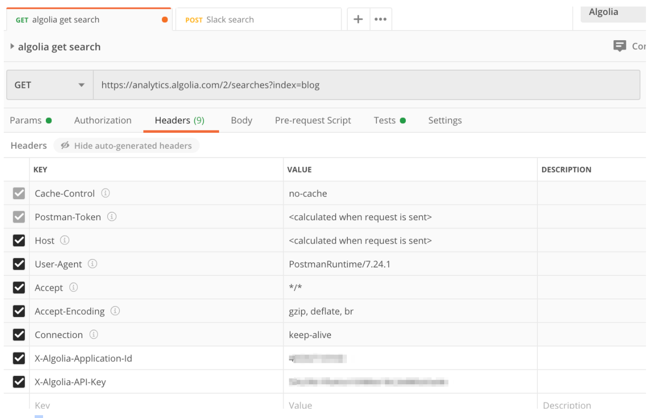Expand the algolia get search disclosure triangle
The height and width of the screenshot is (418, 660).
coord(11,46)
